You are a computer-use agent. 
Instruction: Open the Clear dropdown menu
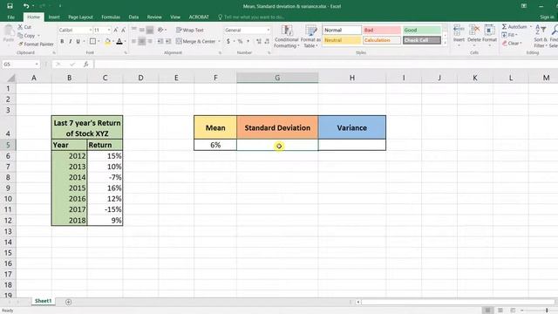tap(512, 44)
